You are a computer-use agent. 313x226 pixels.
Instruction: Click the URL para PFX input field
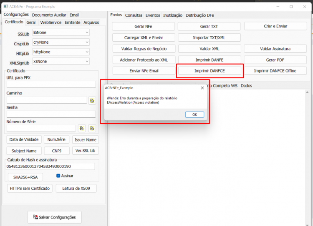coord(51,84)
